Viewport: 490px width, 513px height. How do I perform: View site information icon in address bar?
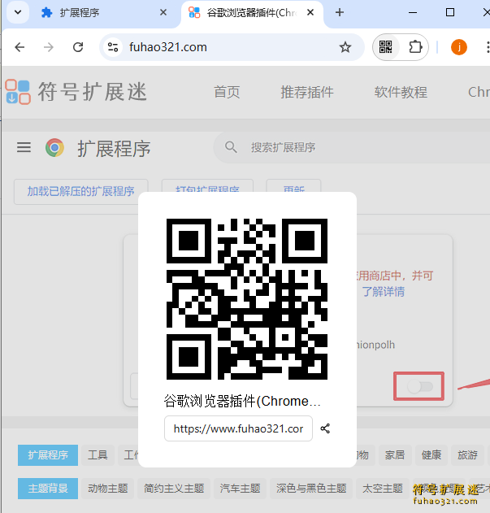click(x=113, y=47)
